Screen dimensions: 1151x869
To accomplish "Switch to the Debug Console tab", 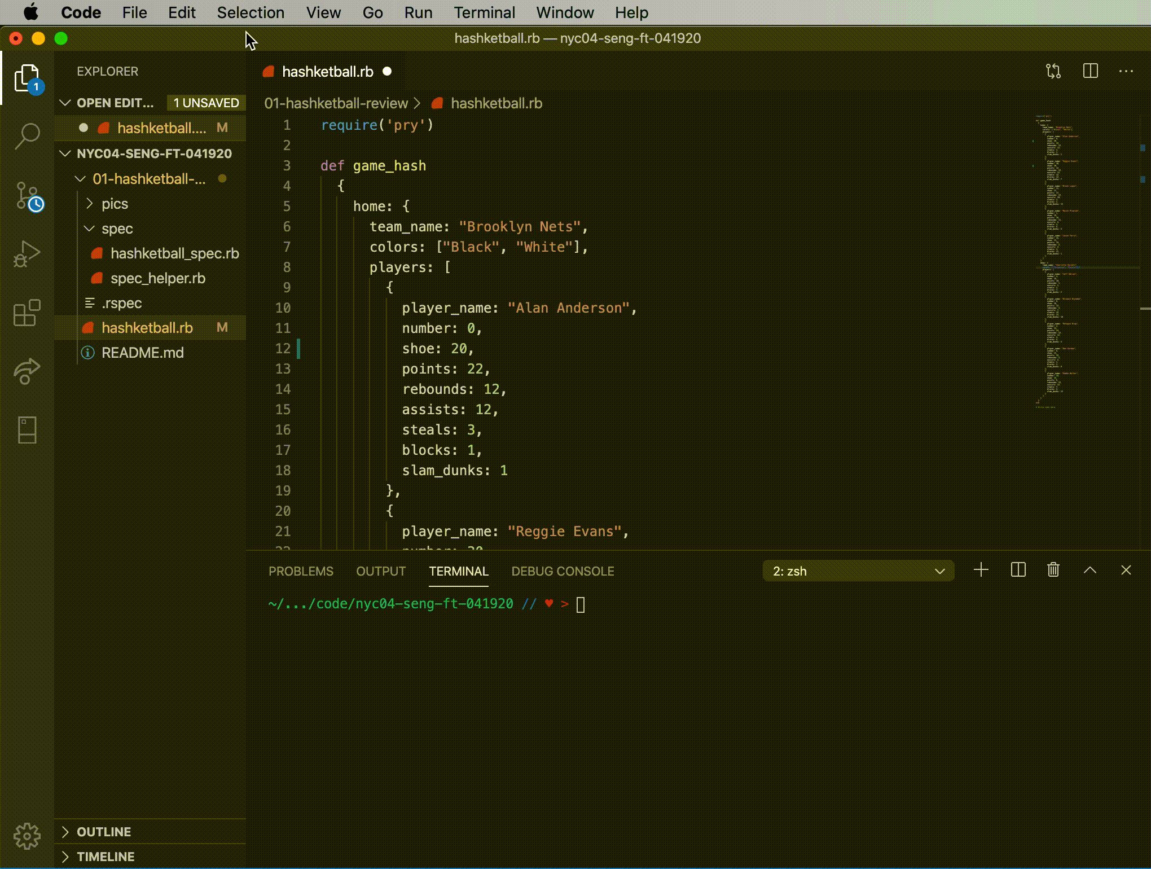I will point(563,571).
